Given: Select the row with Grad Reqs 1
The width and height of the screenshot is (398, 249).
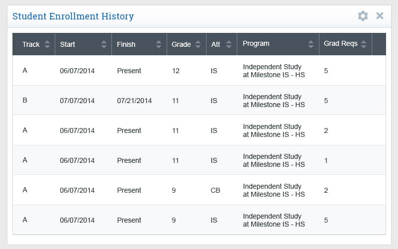Looking at the screenshot, I should 199,160.
